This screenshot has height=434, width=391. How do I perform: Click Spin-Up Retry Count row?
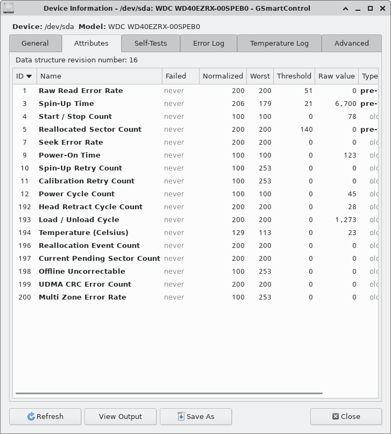pyautogui.click(x=195, y=168)
